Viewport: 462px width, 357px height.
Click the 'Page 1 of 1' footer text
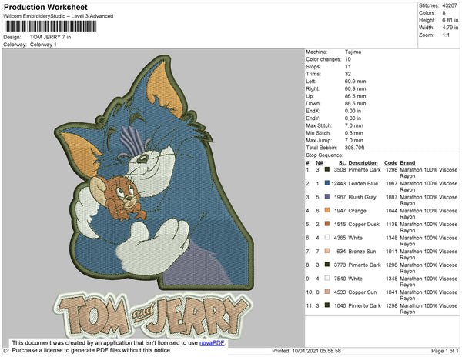click(444, 351)
